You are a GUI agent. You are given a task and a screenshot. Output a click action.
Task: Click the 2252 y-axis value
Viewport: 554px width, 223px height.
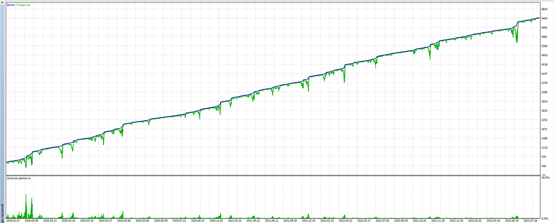tap(545, 120)
